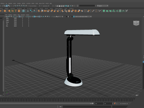Click the MEL script type button
The width and height of the screenshot is (144, 108).
[x=60, y=107]
